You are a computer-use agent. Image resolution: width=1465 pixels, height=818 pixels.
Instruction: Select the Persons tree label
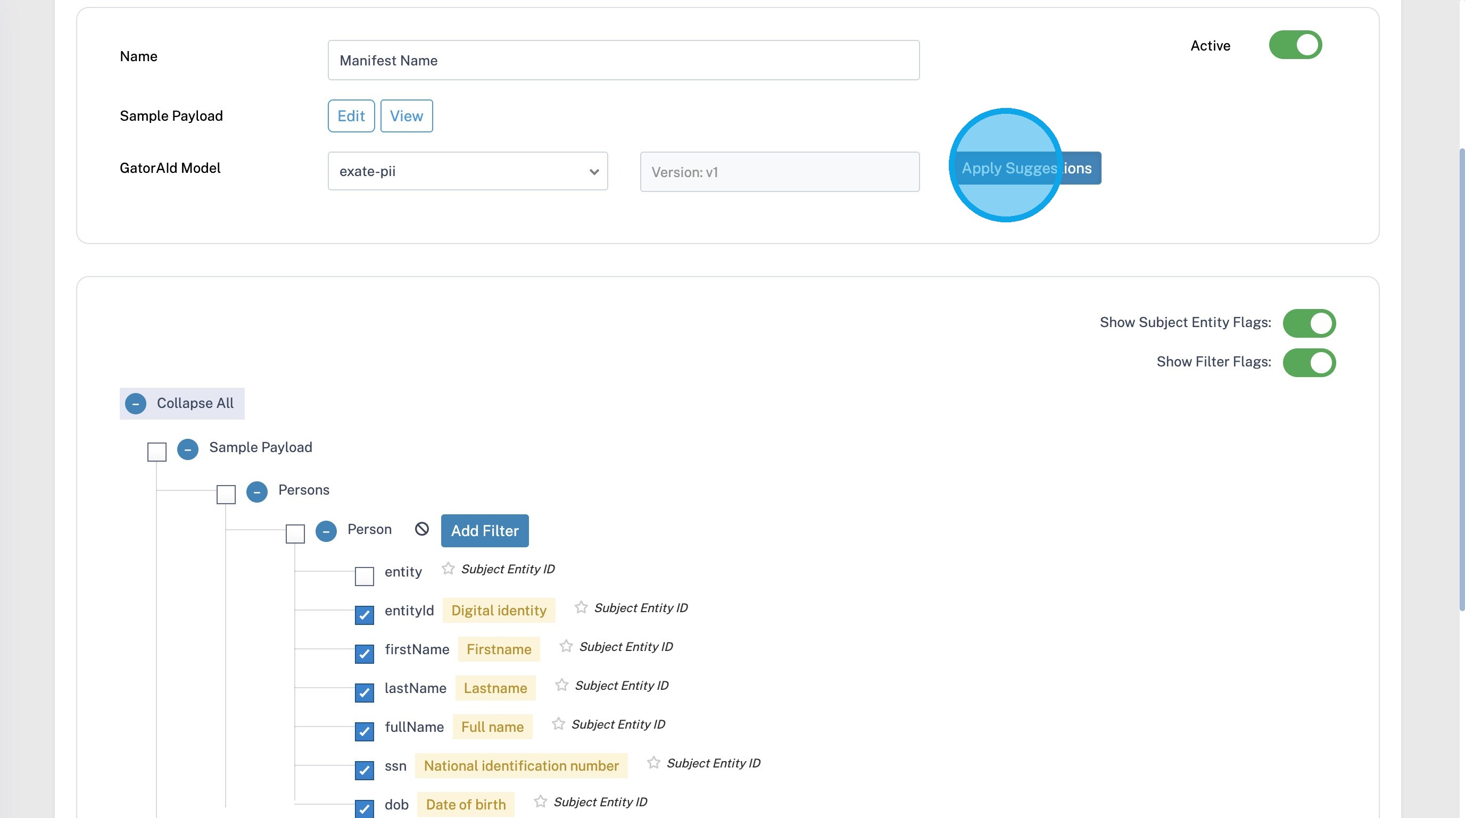tap(304, 490)
